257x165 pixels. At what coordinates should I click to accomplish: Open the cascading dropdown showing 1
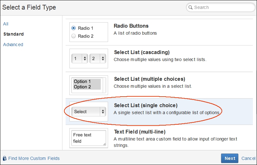tap(80, 58)
